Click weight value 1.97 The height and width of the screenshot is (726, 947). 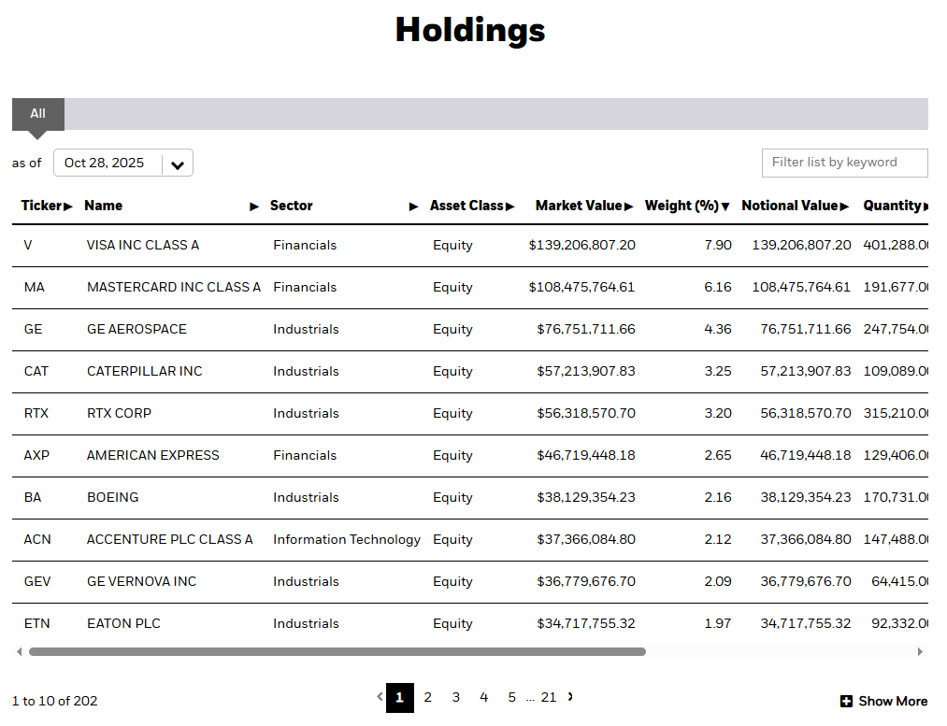[718, 623]
